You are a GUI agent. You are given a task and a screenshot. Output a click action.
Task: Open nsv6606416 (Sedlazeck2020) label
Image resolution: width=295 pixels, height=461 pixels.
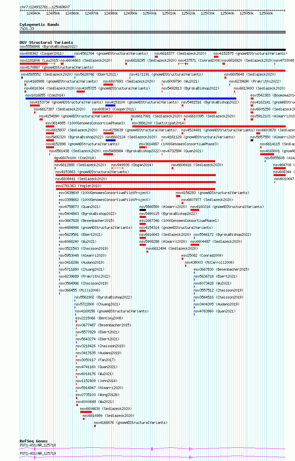point(198,165)
